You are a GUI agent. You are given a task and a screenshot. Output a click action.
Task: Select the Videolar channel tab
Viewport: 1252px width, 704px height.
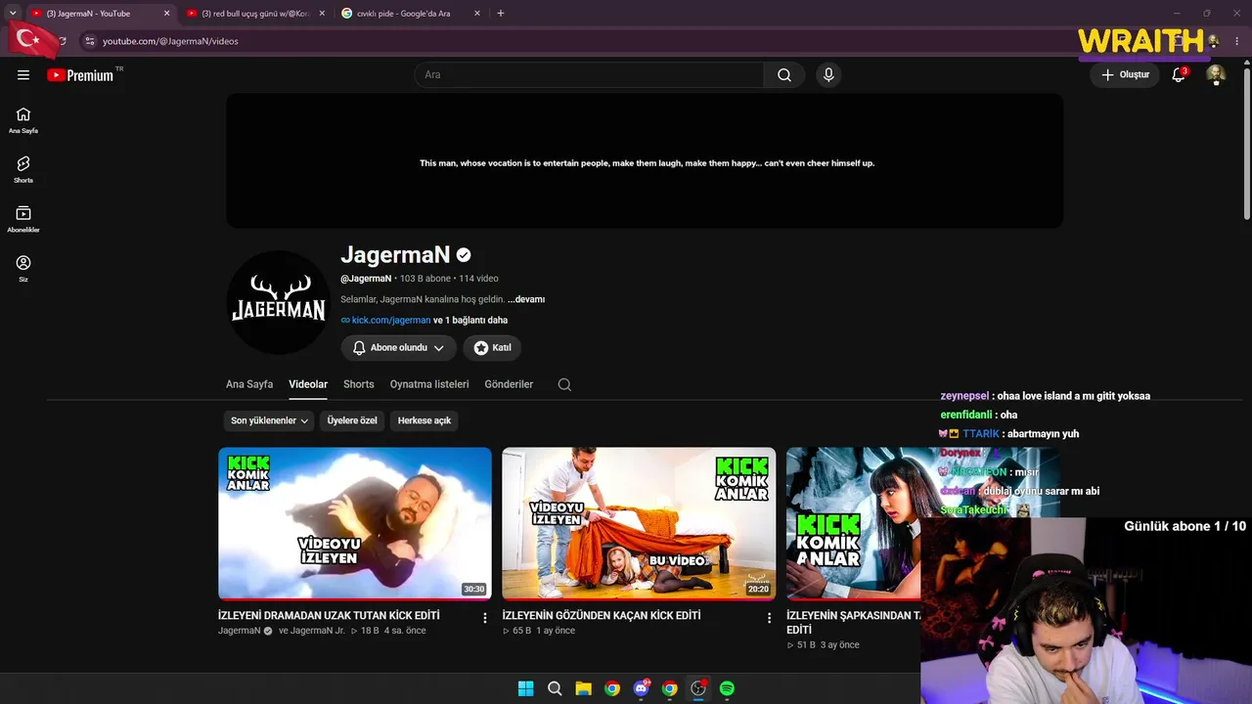[308, 384]
